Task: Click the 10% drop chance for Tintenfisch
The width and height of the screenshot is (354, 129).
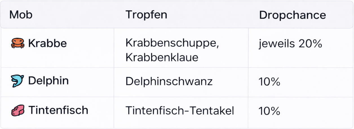Action: coord(269,111)
